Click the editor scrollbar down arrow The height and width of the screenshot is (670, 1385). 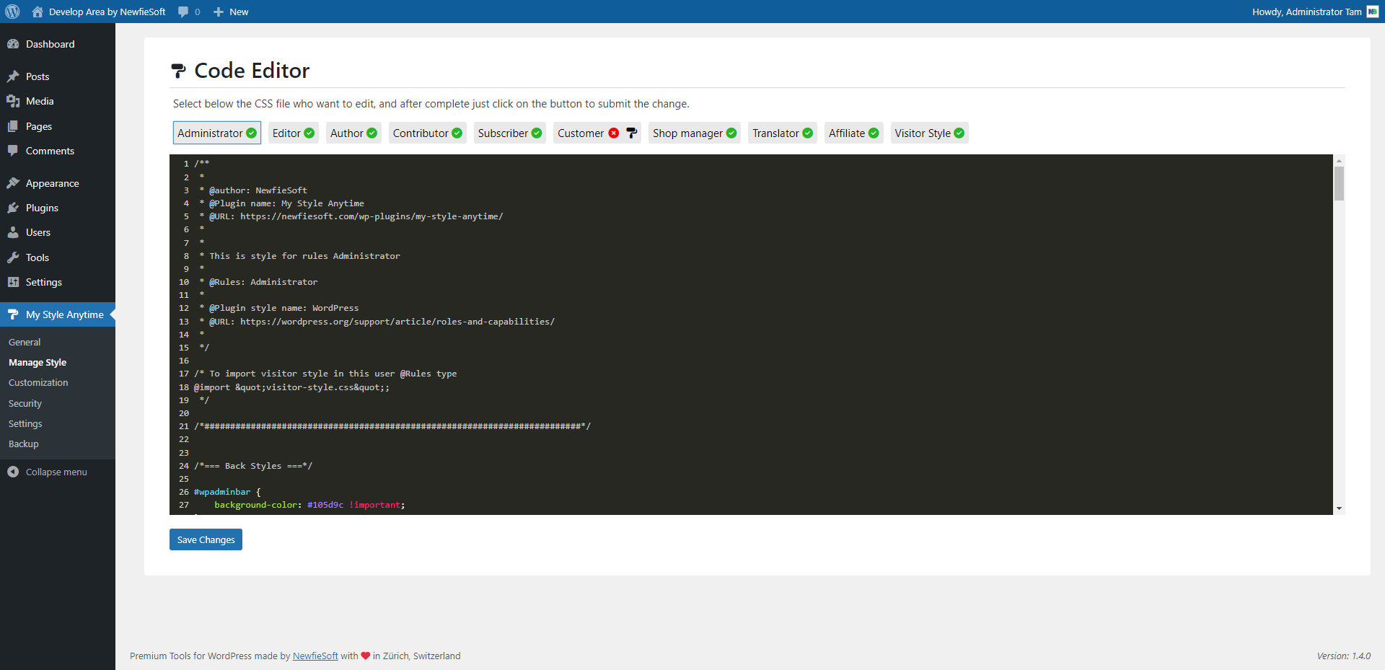1339,508
